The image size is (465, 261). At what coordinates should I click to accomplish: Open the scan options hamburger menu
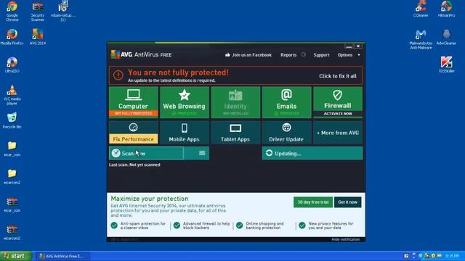point(202,153)
